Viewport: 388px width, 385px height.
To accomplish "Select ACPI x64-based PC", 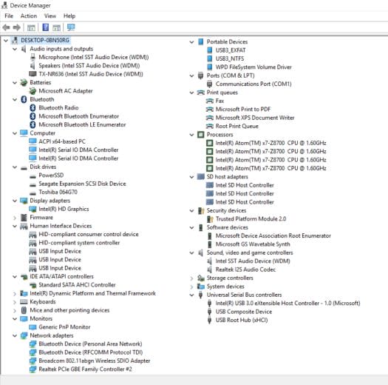I will 62,141.
